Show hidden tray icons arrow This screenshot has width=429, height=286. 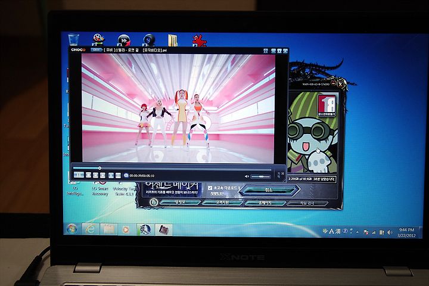coord(358,232)
